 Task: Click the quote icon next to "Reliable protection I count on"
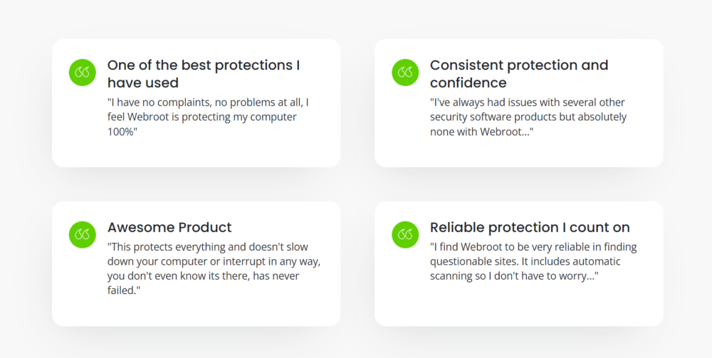tap(405, 235)
